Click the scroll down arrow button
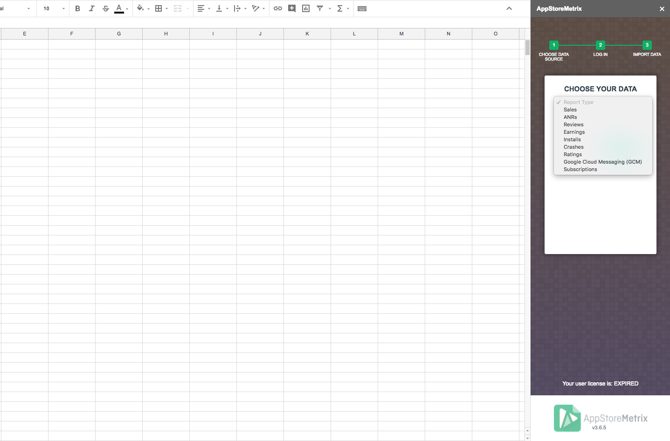This screenshot has width=670, height=441. (527, 438)
